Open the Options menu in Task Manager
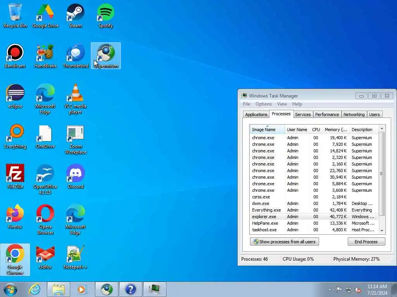 pyautogui.click(x=264, y=104)
